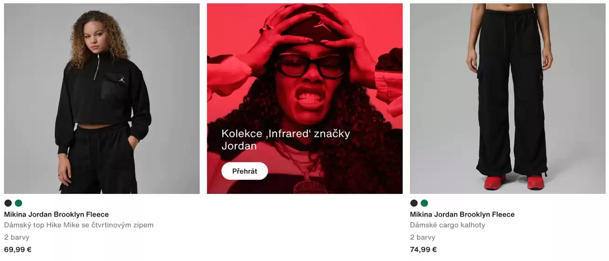Viewport: 609px width, 261px height.
Task: Select black color swatch under quarter-zip top
Action: 8,203
